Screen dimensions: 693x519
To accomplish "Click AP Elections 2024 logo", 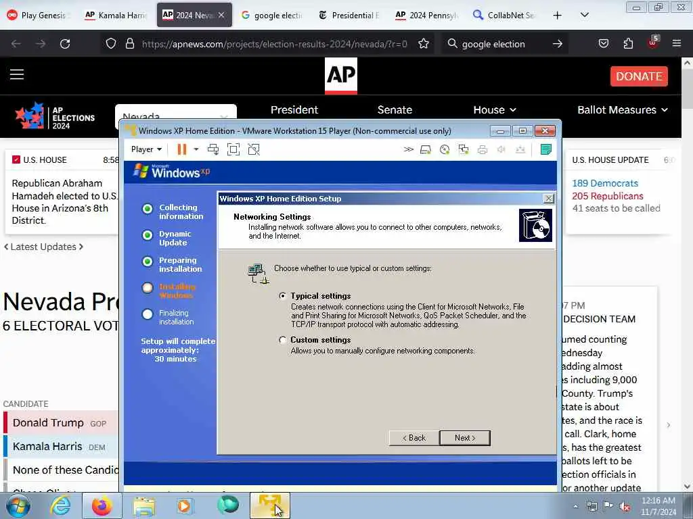I will [x=55, y=117].
